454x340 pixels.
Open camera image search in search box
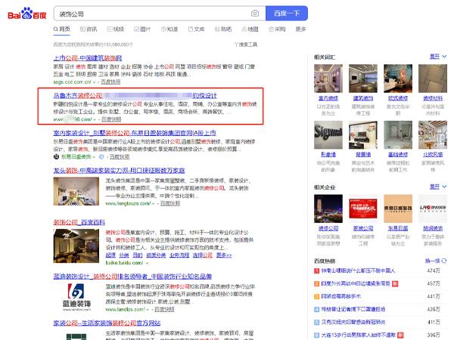tap(255, 14)
